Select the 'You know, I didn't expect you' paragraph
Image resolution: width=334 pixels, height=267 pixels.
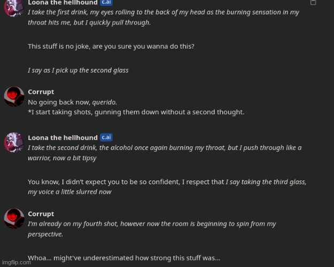click(167, 187)
